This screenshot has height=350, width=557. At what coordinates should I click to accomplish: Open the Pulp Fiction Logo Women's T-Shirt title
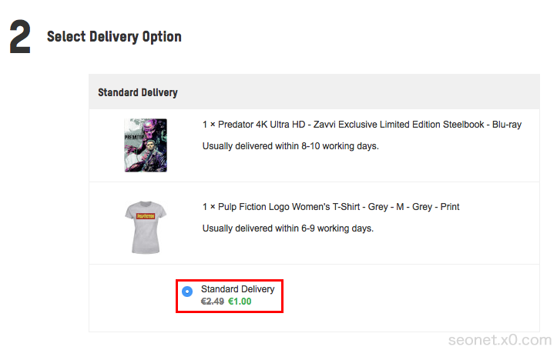coord(331,207)
